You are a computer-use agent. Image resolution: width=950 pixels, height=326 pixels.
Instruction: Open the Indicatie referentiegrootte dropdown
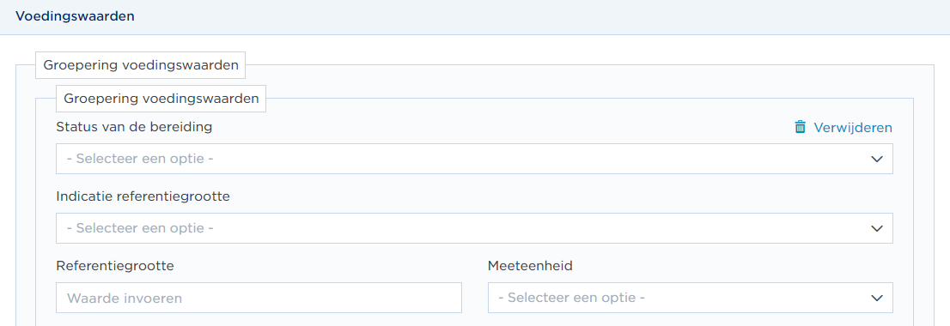point(474,228)
